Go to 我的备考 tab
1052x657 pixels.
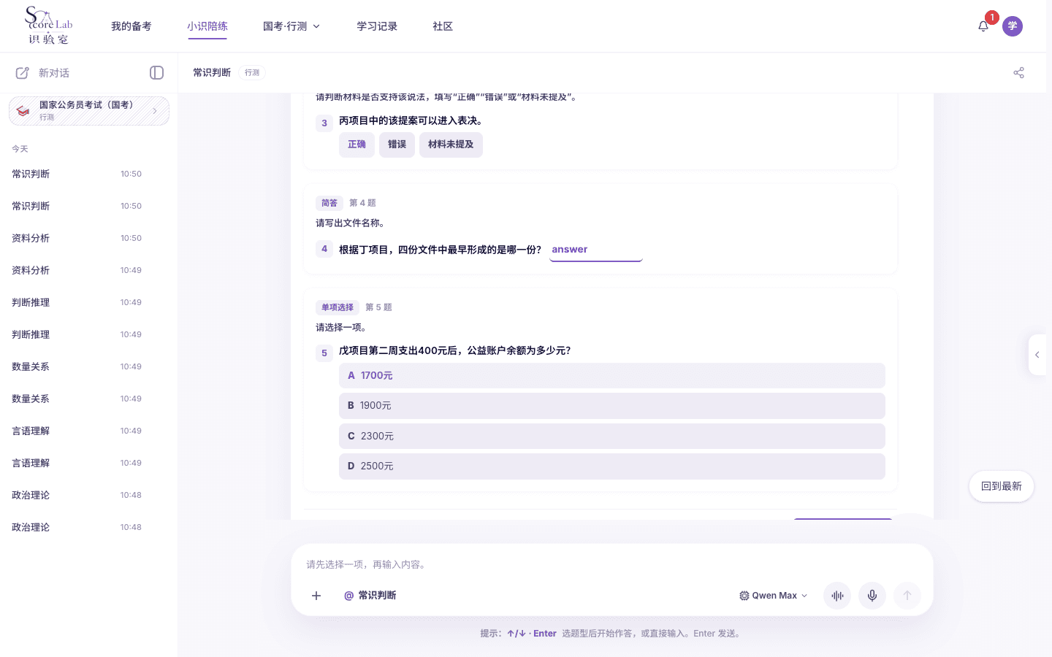[x=131, y=26]
